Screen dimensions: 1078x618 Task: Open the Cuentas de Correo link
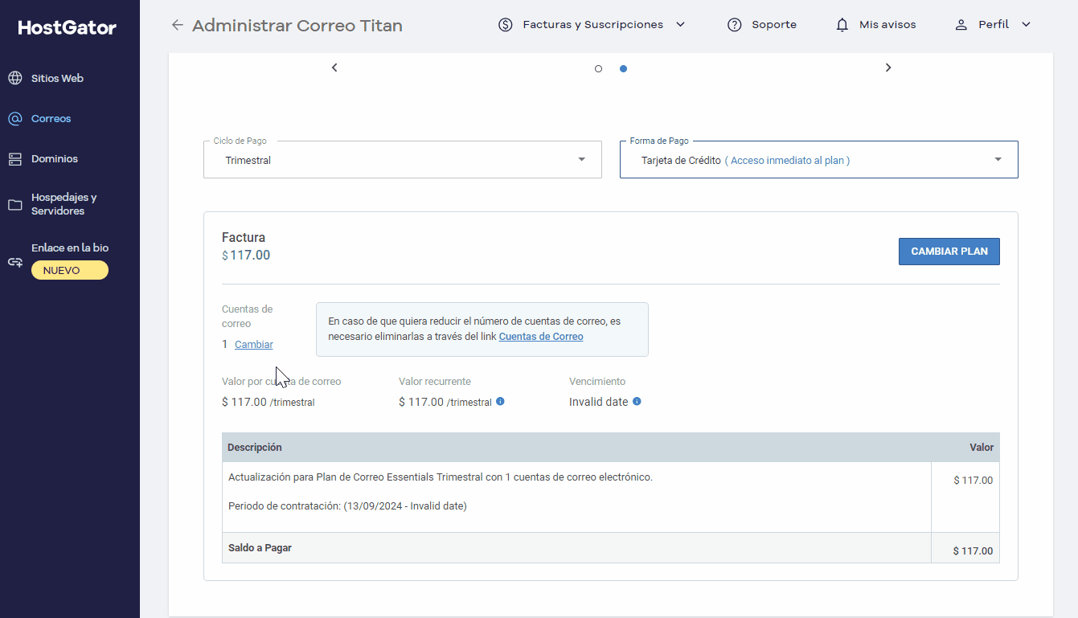541,337
